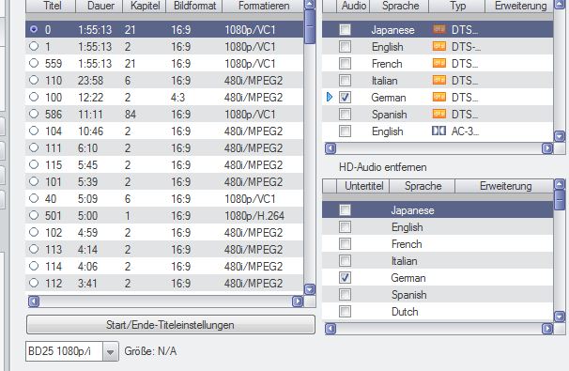
Task: Check the Japanese audio track checkbox
Action: 345,29
